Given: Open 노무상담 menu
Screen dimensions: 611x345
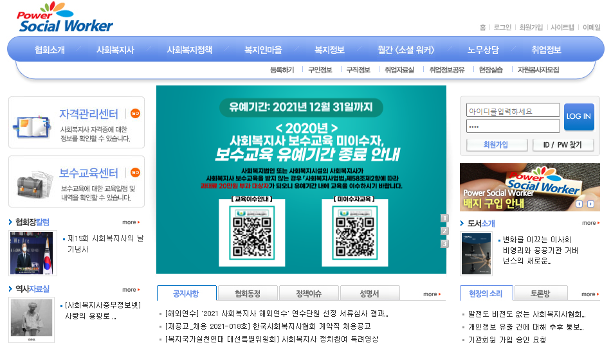Looking at the screenshot, I should coord(483,50).
